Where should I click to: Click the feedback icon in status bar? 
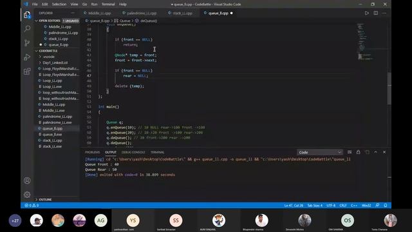click(377, 205)
